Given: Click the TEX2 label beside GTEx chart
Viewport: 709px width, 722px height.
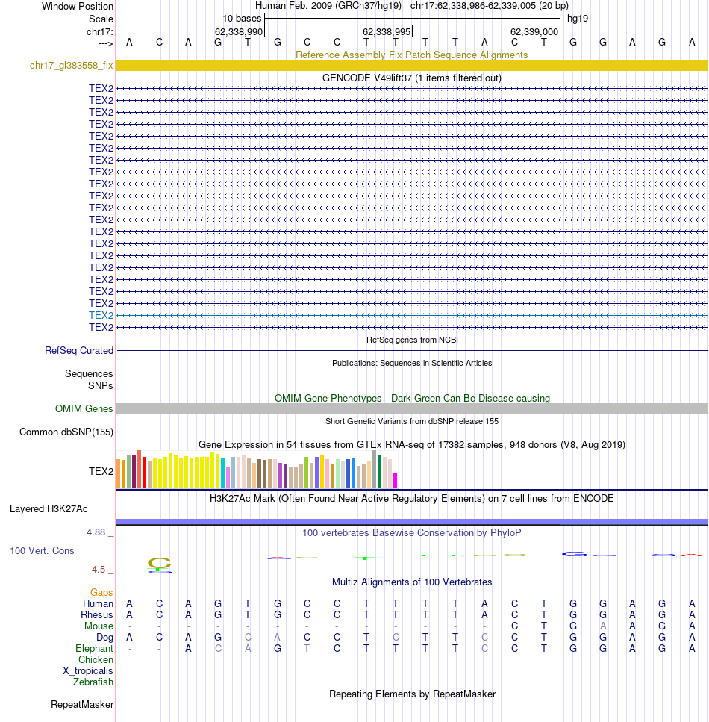Looking at the screenshot, I should click(101, 472).
